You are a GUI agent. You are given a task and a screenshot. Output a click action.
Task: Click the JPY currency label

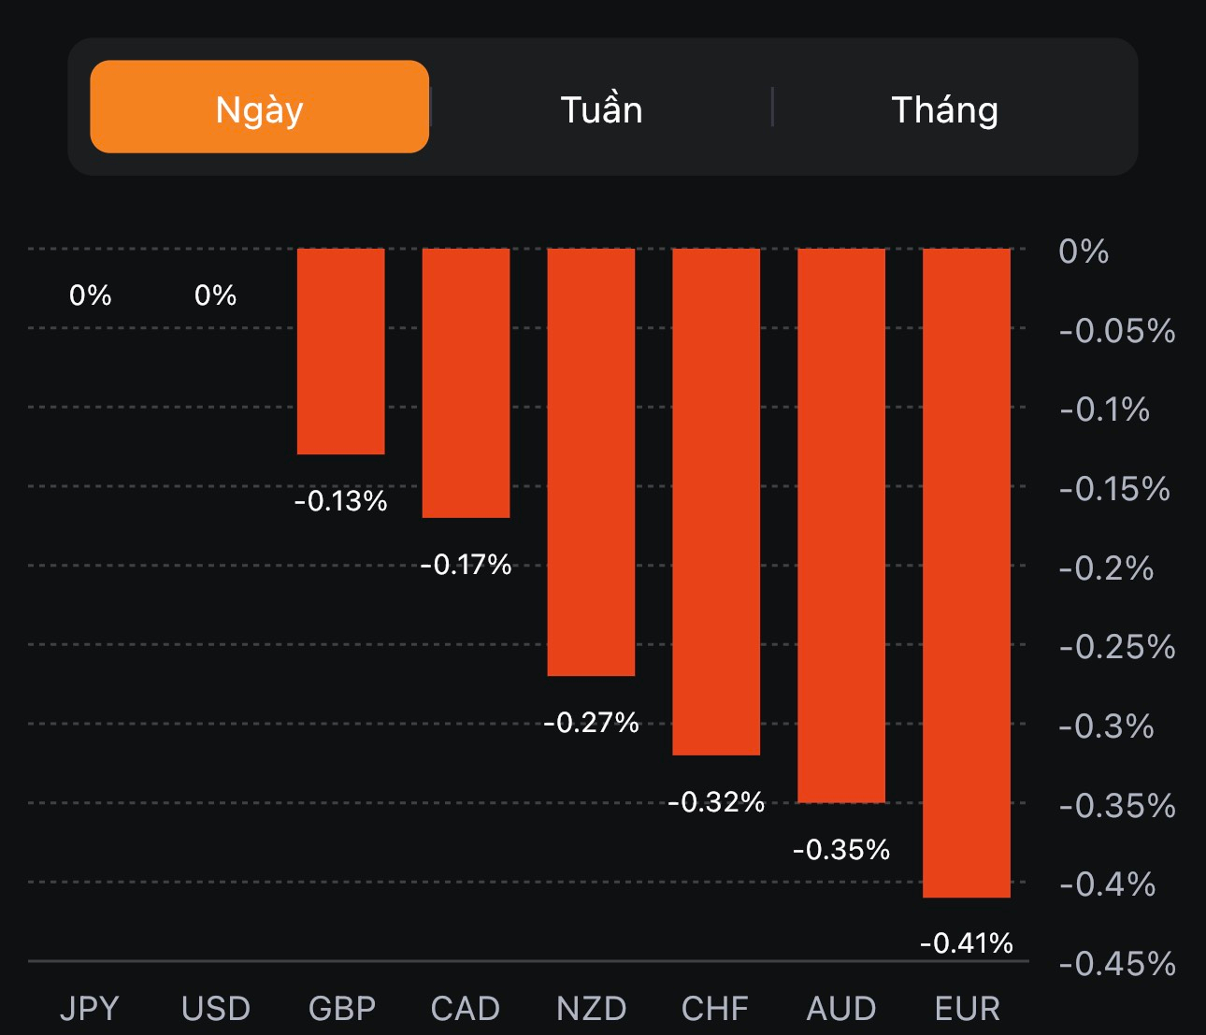pyautogui.click(x=90, y=1009)
